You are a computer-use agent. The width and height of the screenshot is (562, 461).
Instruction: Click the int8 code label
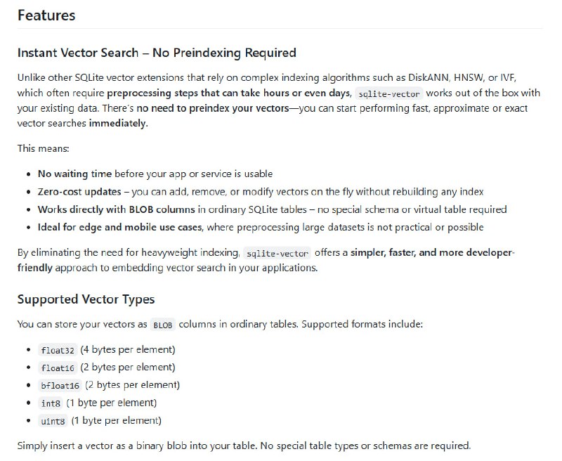pos(51,403)
